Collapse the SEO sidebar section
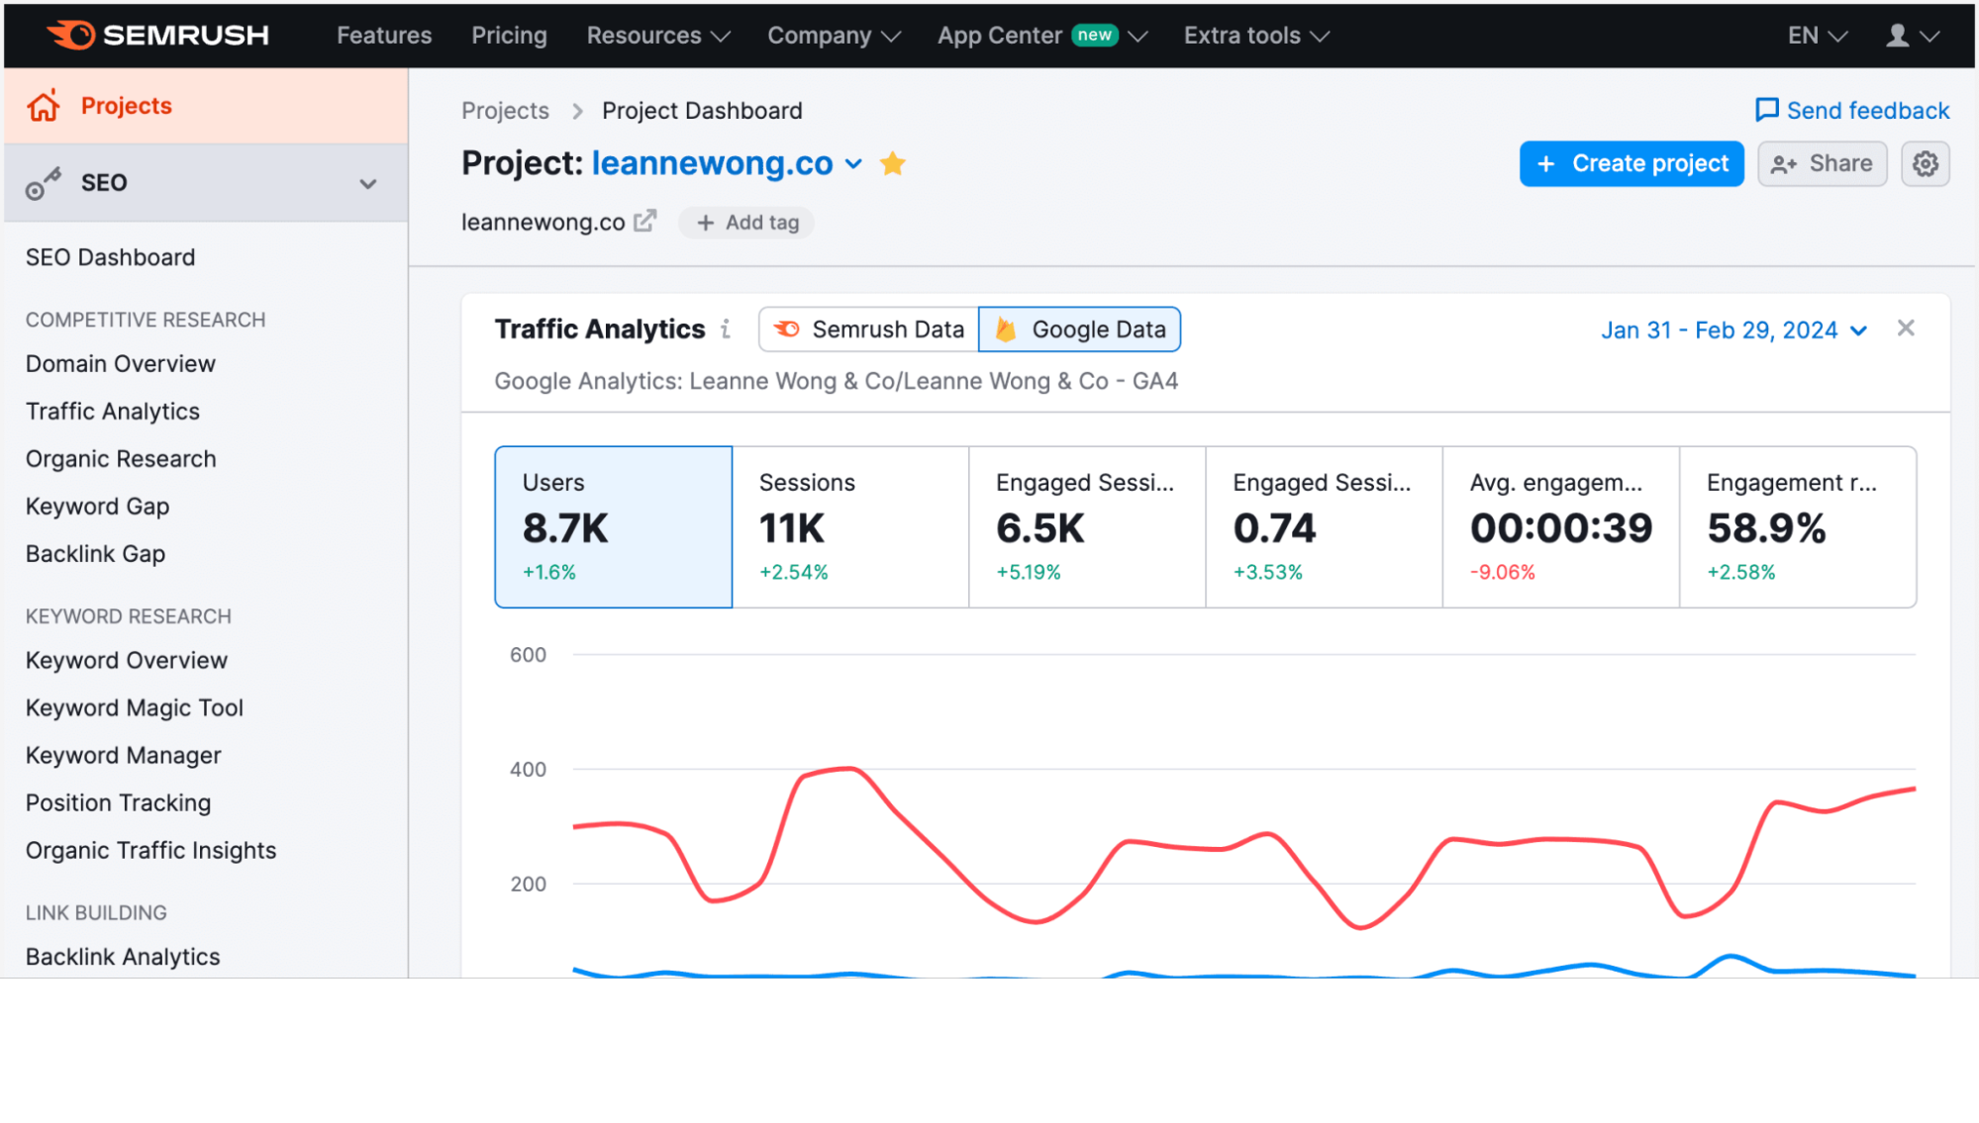 point(368,183)
